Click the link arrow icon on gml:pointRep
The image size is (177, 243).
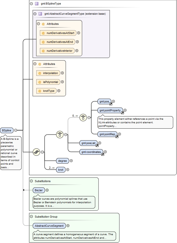pyautogui.click(x=117, y=136)
